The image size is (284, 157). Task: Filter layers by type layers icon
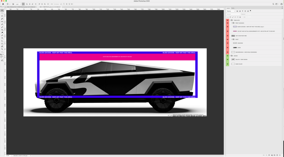pyautogui.click(x=242, y=11)
